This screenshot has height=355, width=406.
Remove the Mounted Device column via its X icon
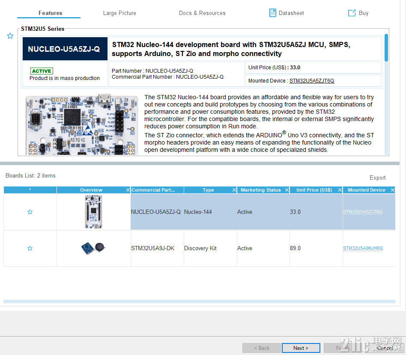click(x=393, y=189)
